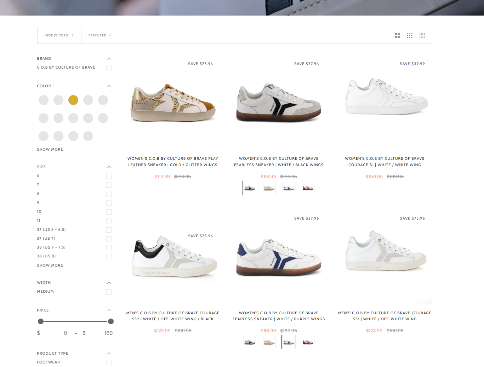Click the minimum price slider handle
This screenshot has width=484, height=367.
[41, 321]
